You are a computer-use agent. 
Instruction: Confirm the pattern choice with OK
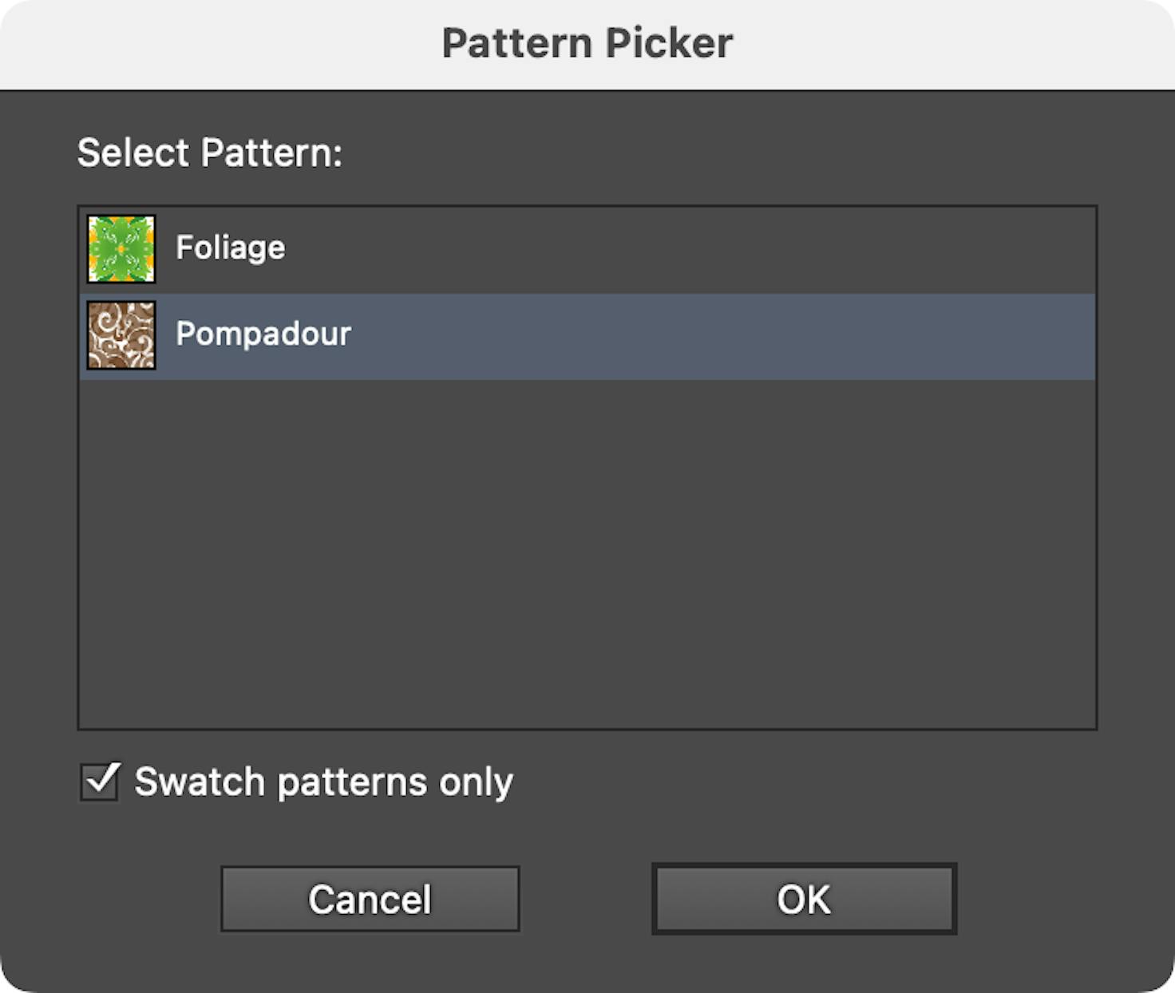click(x=802, y=897)
